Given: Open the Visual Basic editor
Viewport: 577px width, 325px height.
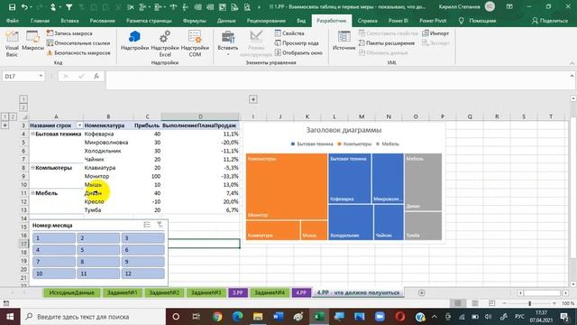Looking at the screenshot, I should pos(12,44).
